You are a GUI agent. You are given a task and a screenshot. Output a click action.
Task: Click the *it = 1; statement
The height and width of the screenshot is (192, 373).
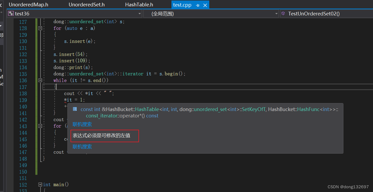click(x=75, y=100)
